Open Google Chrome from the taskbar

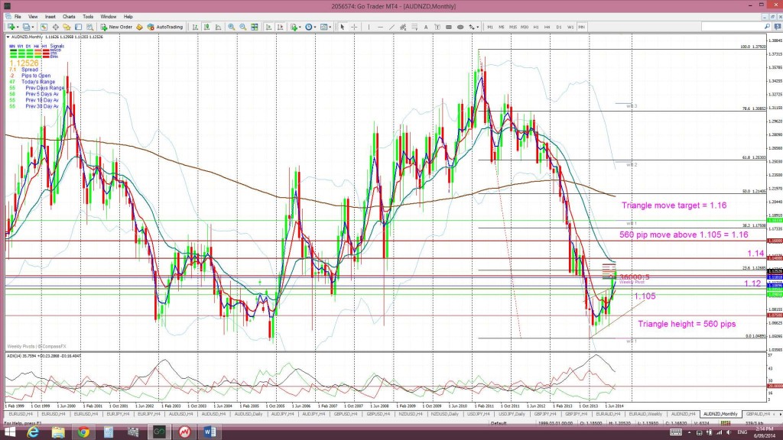point(82,432)
